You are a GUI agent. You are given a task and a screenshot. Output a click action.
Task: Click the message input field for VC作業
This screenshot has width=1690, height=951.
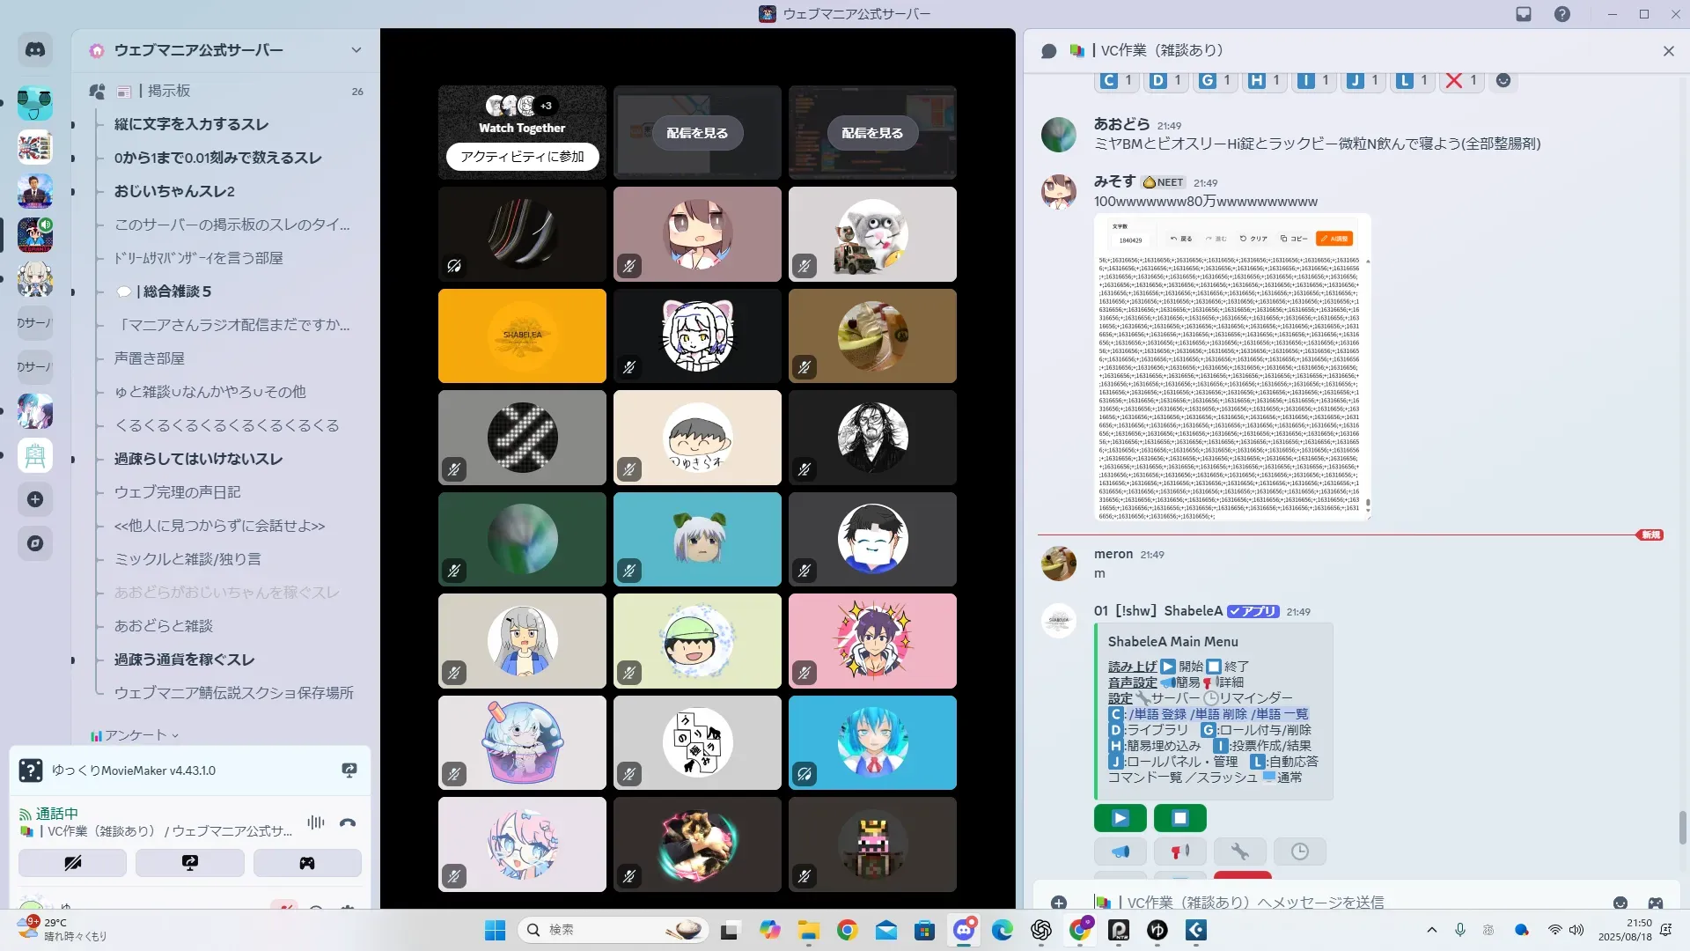(x=1320, y=902)
